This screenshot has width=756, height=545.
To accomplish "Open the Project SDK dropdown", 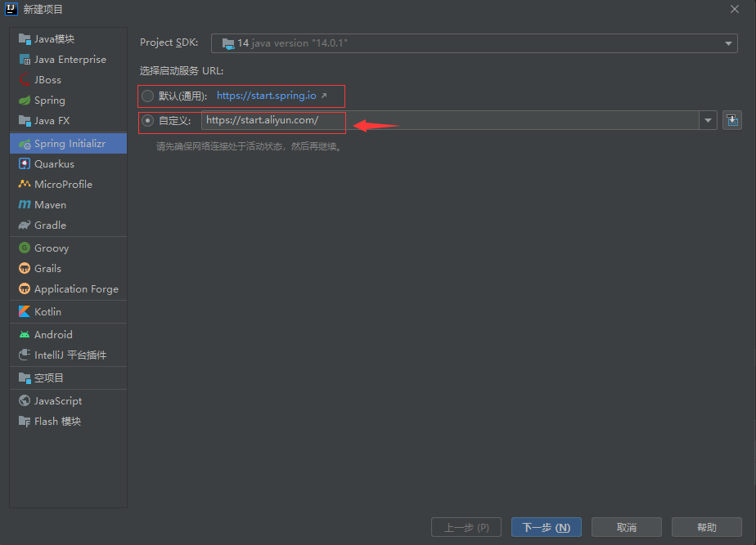I will 727,44.
